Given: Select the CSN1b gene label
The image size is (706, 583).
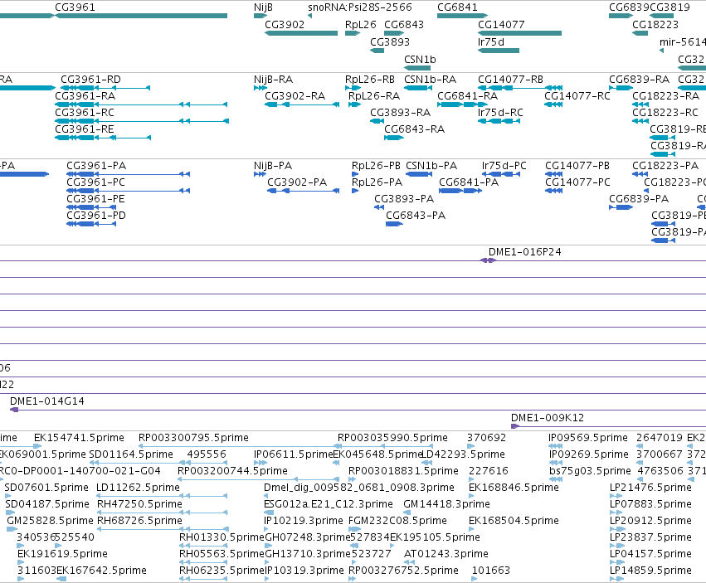Looking at the screenshot, I should coord(420,60).
